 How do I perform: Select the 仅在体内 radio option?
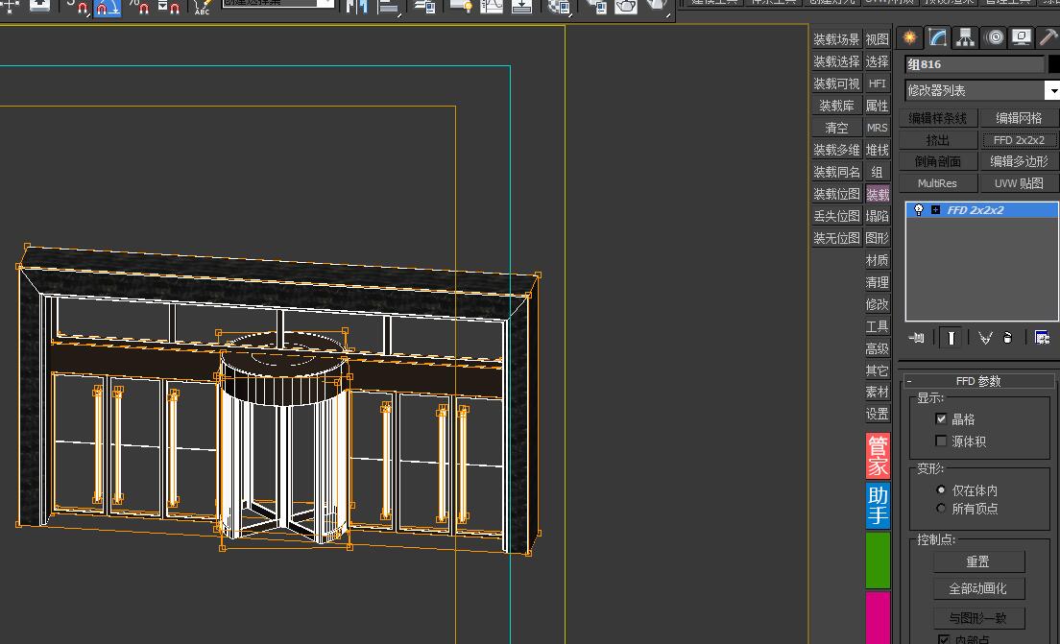pyautogui.click(x=941, y=489)
